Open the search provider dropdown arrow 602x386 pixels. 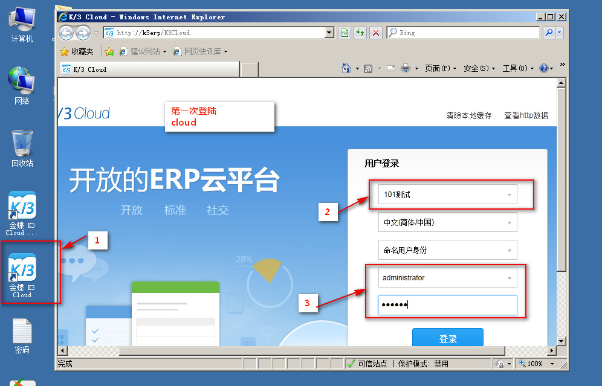pyautogui.click(x=559, y=33)
